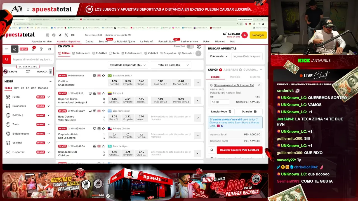Viewport: 358px width, 201px height.
Task: Open the Resultado del partido market dropdown
Action: coord(128,65)
